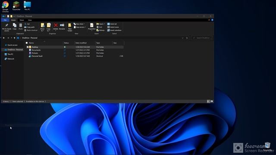Select This PC in navigation pane
The width and height of the screenshot is (276, 155).
(9, 54)
